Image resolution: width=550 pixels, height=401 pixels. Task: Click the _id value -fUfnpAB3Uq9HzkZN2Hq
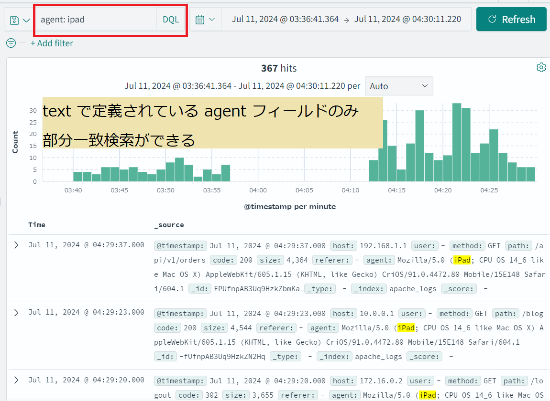pos(222,357)
